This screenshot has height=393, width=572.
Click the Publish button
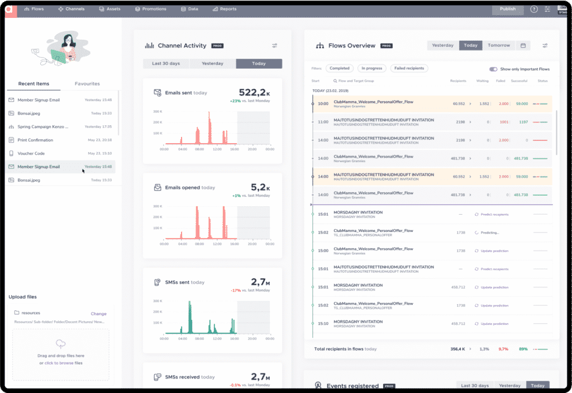click(508, 9)
